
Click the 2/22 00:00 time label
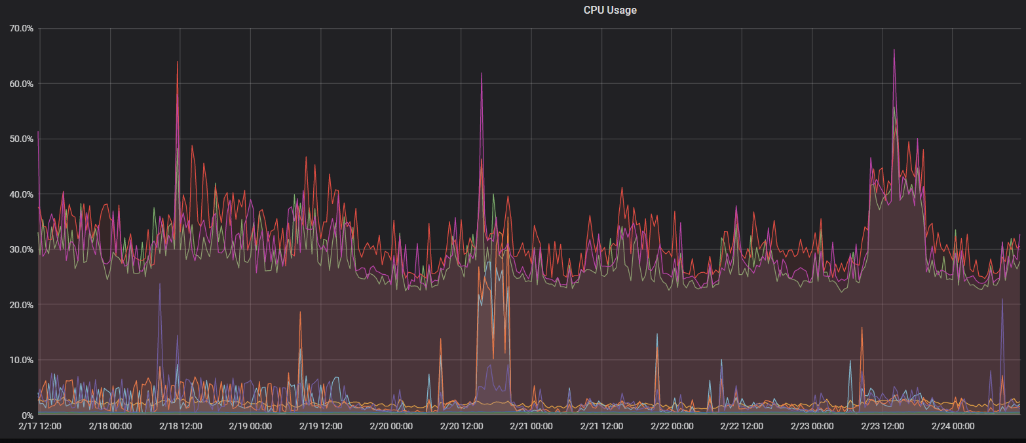point(672,426)
